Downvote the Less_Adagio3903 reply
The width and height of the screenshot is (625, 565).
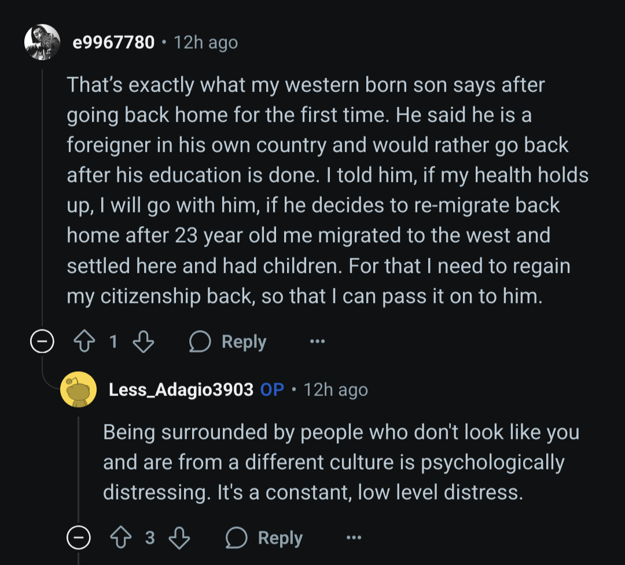179,538
